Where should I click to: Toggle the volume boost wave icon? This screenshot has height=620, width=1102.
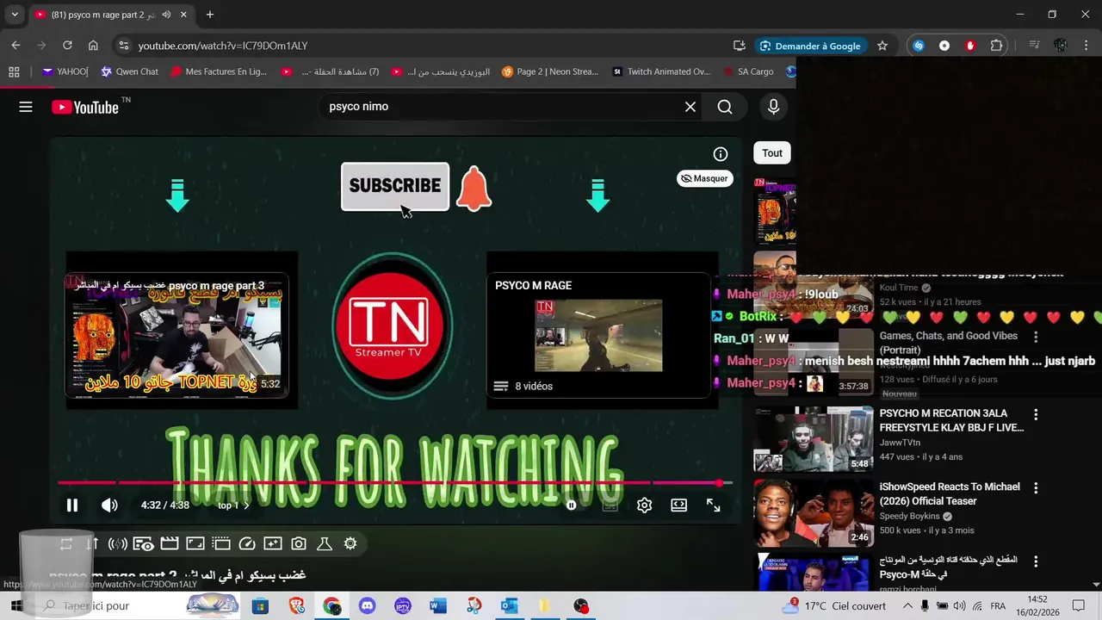pyautogui.click(x=118, y=543)
